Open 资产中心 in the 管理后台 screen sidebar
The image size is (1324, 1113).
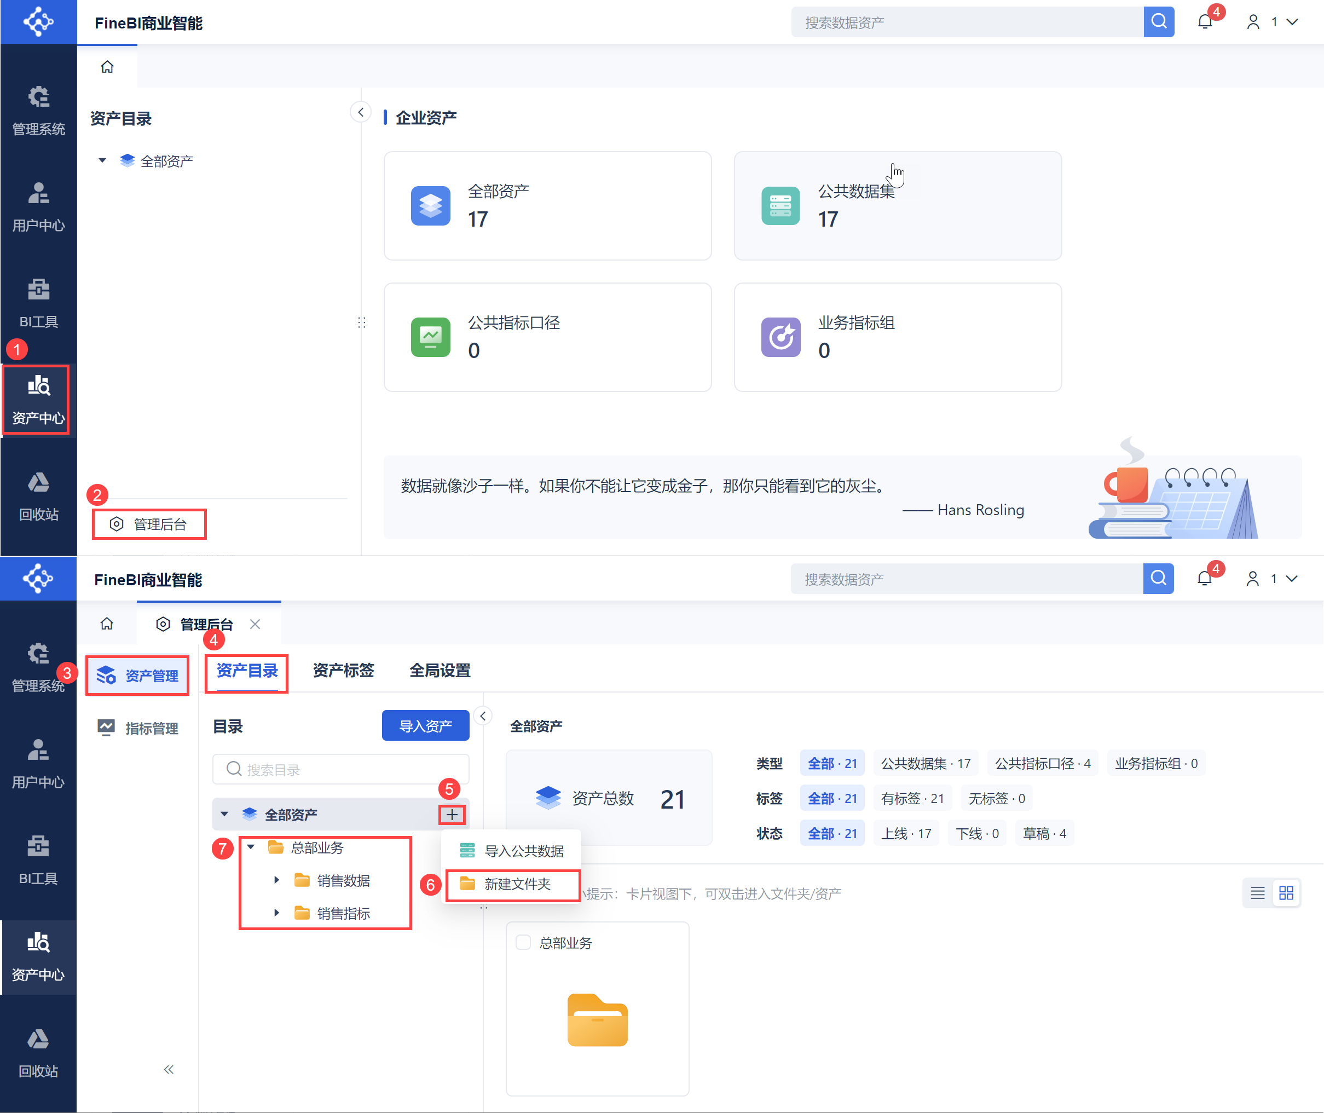(x=38, y=956)
